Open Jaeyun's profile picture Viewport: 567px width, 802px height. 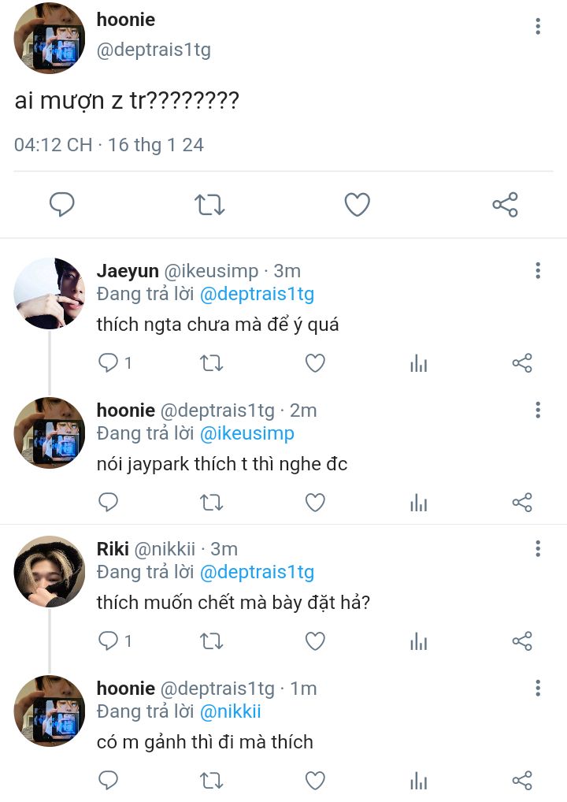(49, 293)
